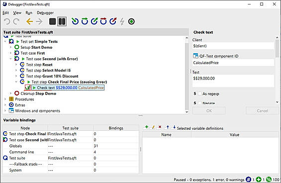Click the Value column header
Screen dimensions: 281x183
click(x=234, y=135)
